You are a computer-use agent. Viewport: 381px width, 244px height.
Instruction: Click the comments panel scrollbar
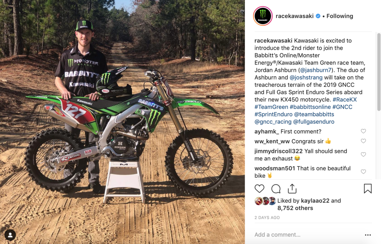point(379,72)
